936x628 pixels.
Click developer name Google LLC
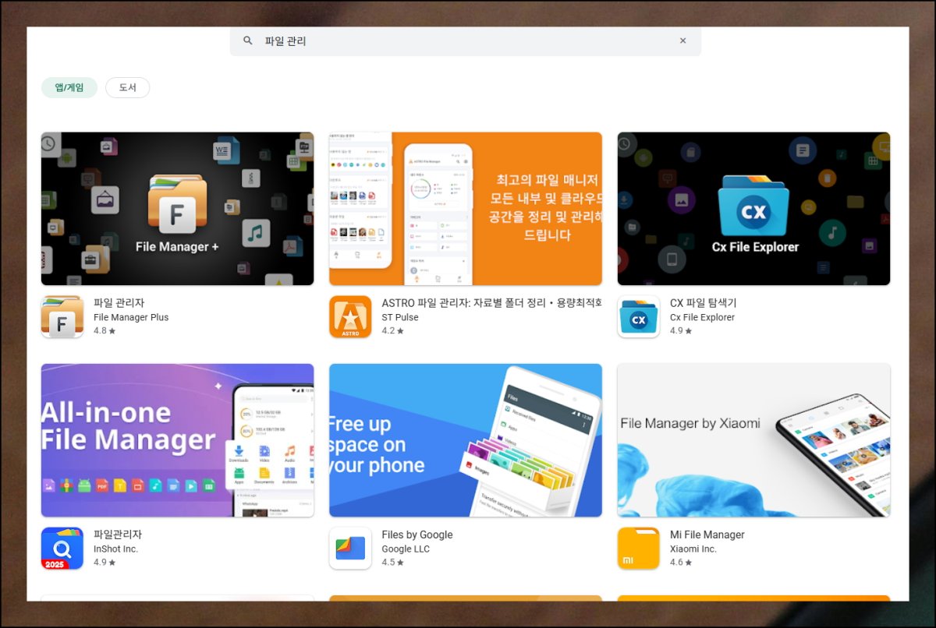(x=406, y=549)
